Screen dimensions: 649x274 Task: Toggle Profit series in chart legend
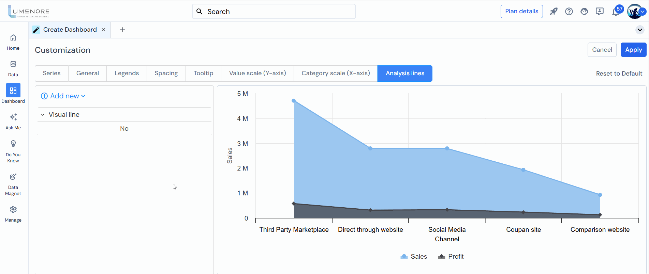451,257
